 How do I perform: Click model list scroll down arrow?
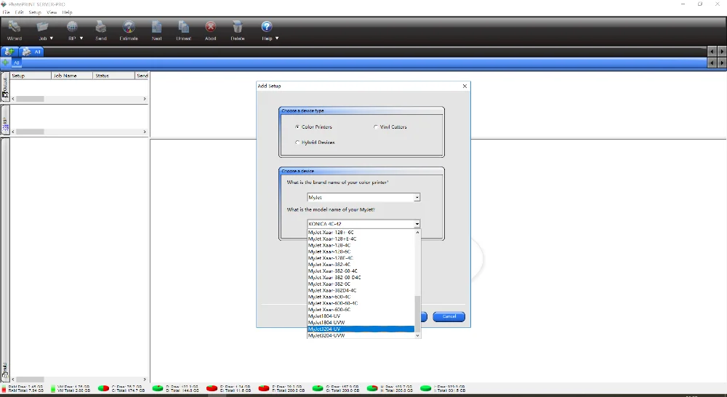click(x=418, y=335)
